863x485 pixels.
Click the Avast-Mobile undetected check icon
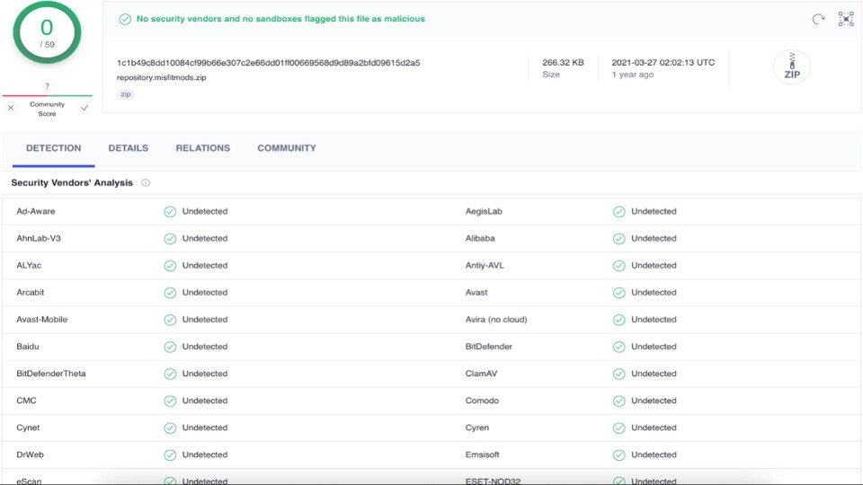click(x=170, y=320)
